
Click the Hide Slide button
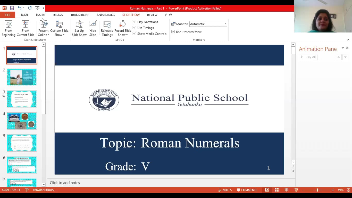pyautogui.click(x=93, y=28)
